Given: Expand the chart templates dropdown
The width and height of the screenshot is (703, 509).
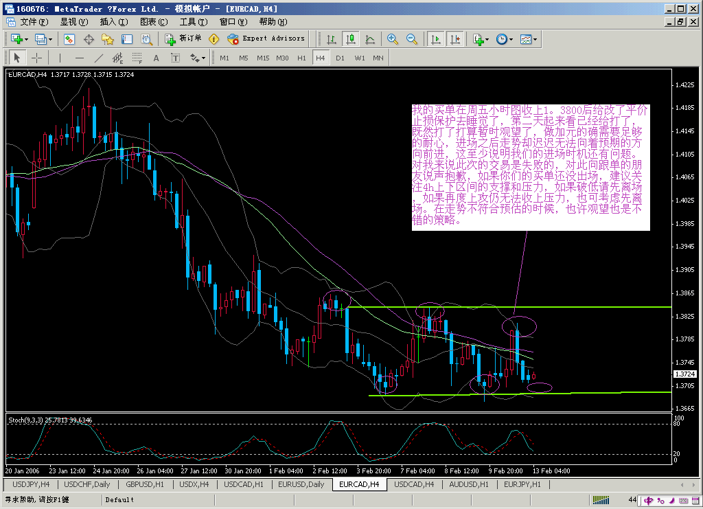Looking at the screenshot, I should click(534, 39).
